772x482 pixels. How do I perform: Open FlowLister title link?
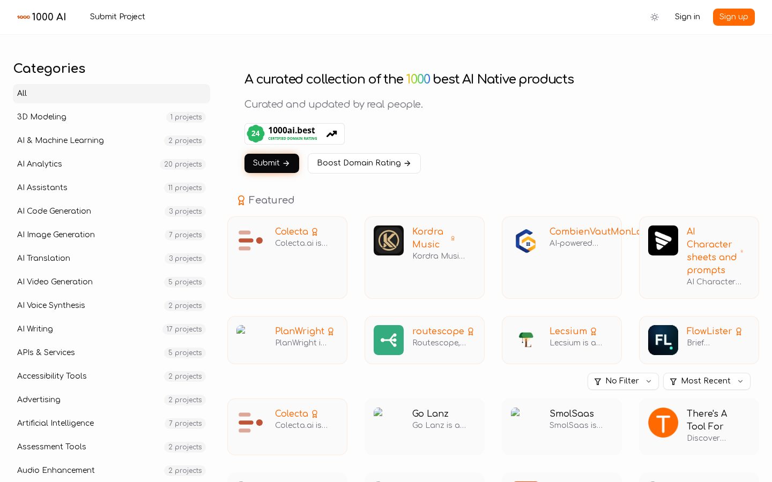(x=709, y=331)
